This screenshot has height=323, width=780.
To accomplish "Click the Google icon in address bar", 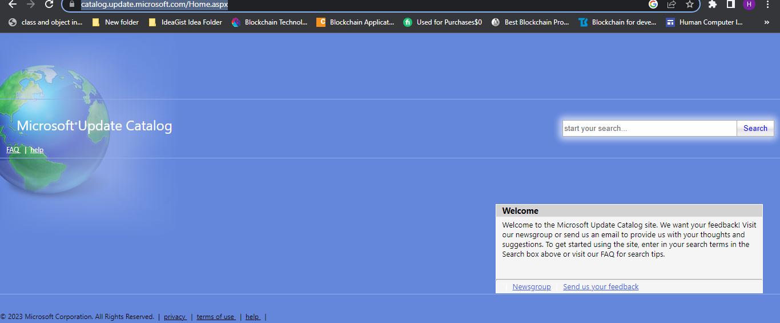I will point(653,5).
